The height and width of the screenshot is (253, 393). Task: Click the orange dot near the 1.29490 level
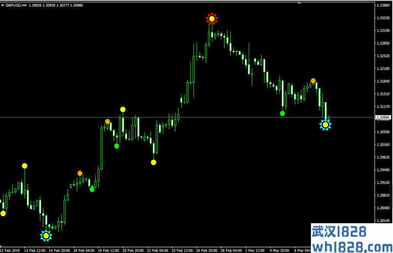tap(80, 173)
